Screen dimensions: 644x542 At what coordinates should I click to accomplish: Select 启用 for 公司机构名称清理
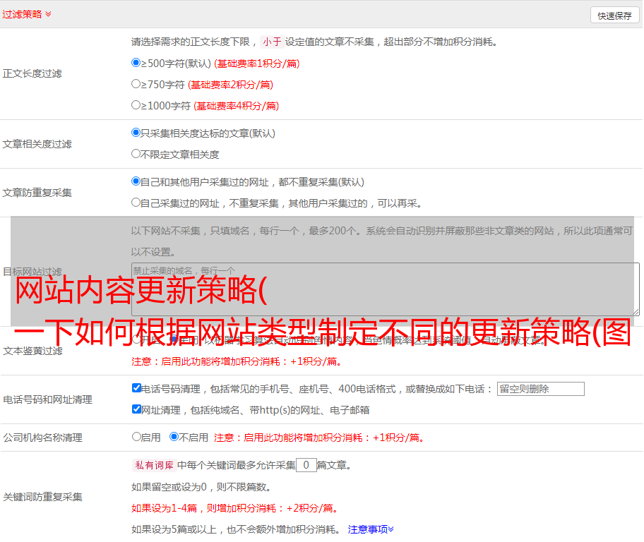pyautogui.click(x=136, y=437)
